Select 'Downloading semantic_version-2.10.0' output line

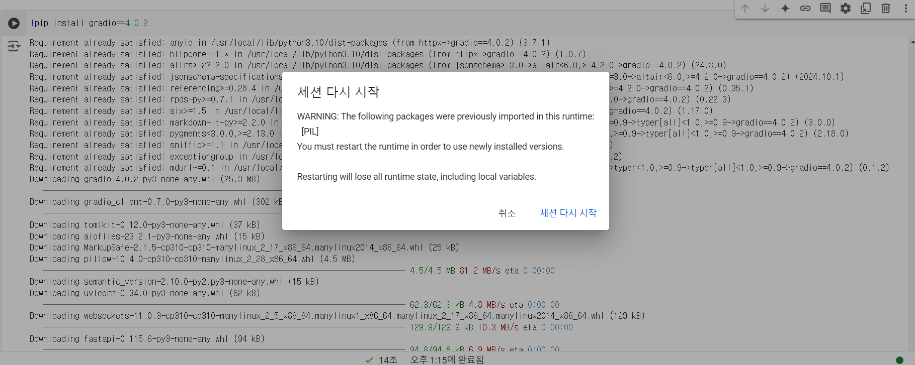coord(174,282)
